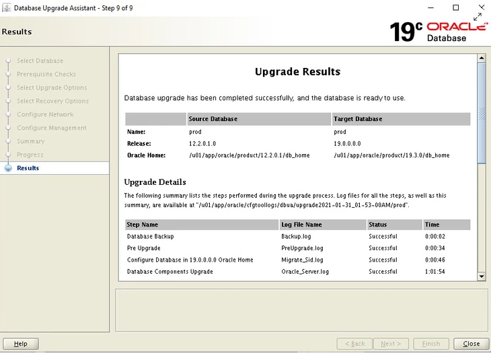Click the Back button
Screen dimensions: 491x353
coord(354,344)
